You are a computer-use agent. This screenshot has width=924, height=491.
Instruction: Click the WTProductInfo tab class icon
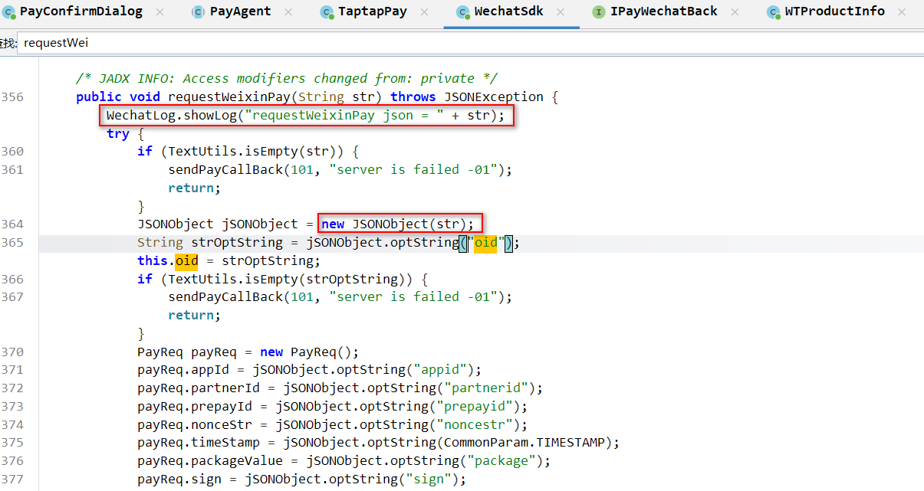[x=773, y=12]
